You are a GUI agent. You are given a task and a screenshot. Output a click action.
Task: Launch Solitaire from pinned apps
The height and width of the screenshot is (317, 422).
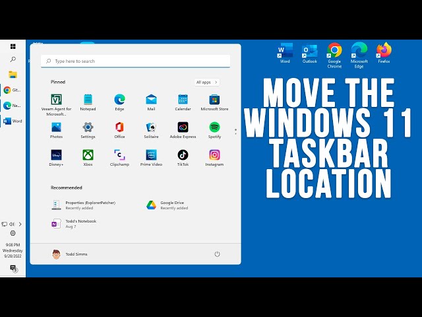pyautogui.click(x=151, y=131)
